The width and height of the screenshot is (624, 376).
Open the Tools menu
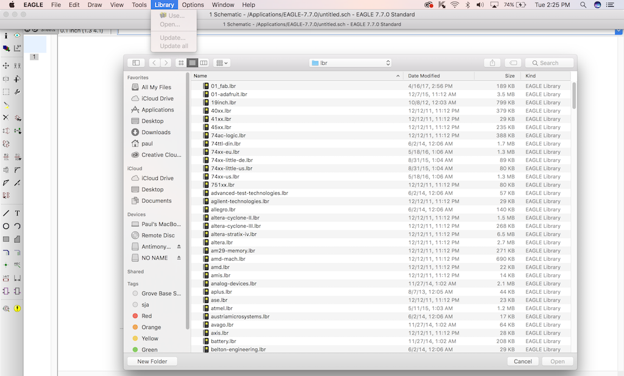pos(140,5)
